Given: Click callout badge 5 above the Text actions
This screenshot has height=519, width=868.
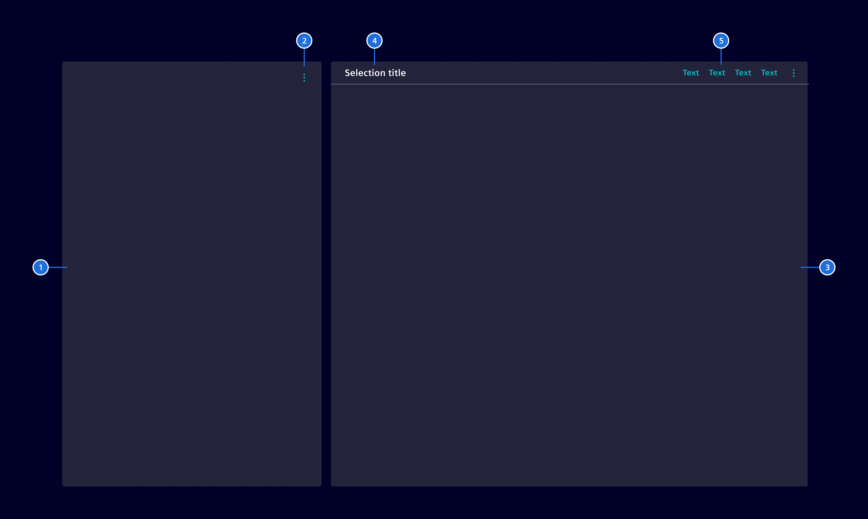Looking at the screenshot, I should tap(721, 40).
